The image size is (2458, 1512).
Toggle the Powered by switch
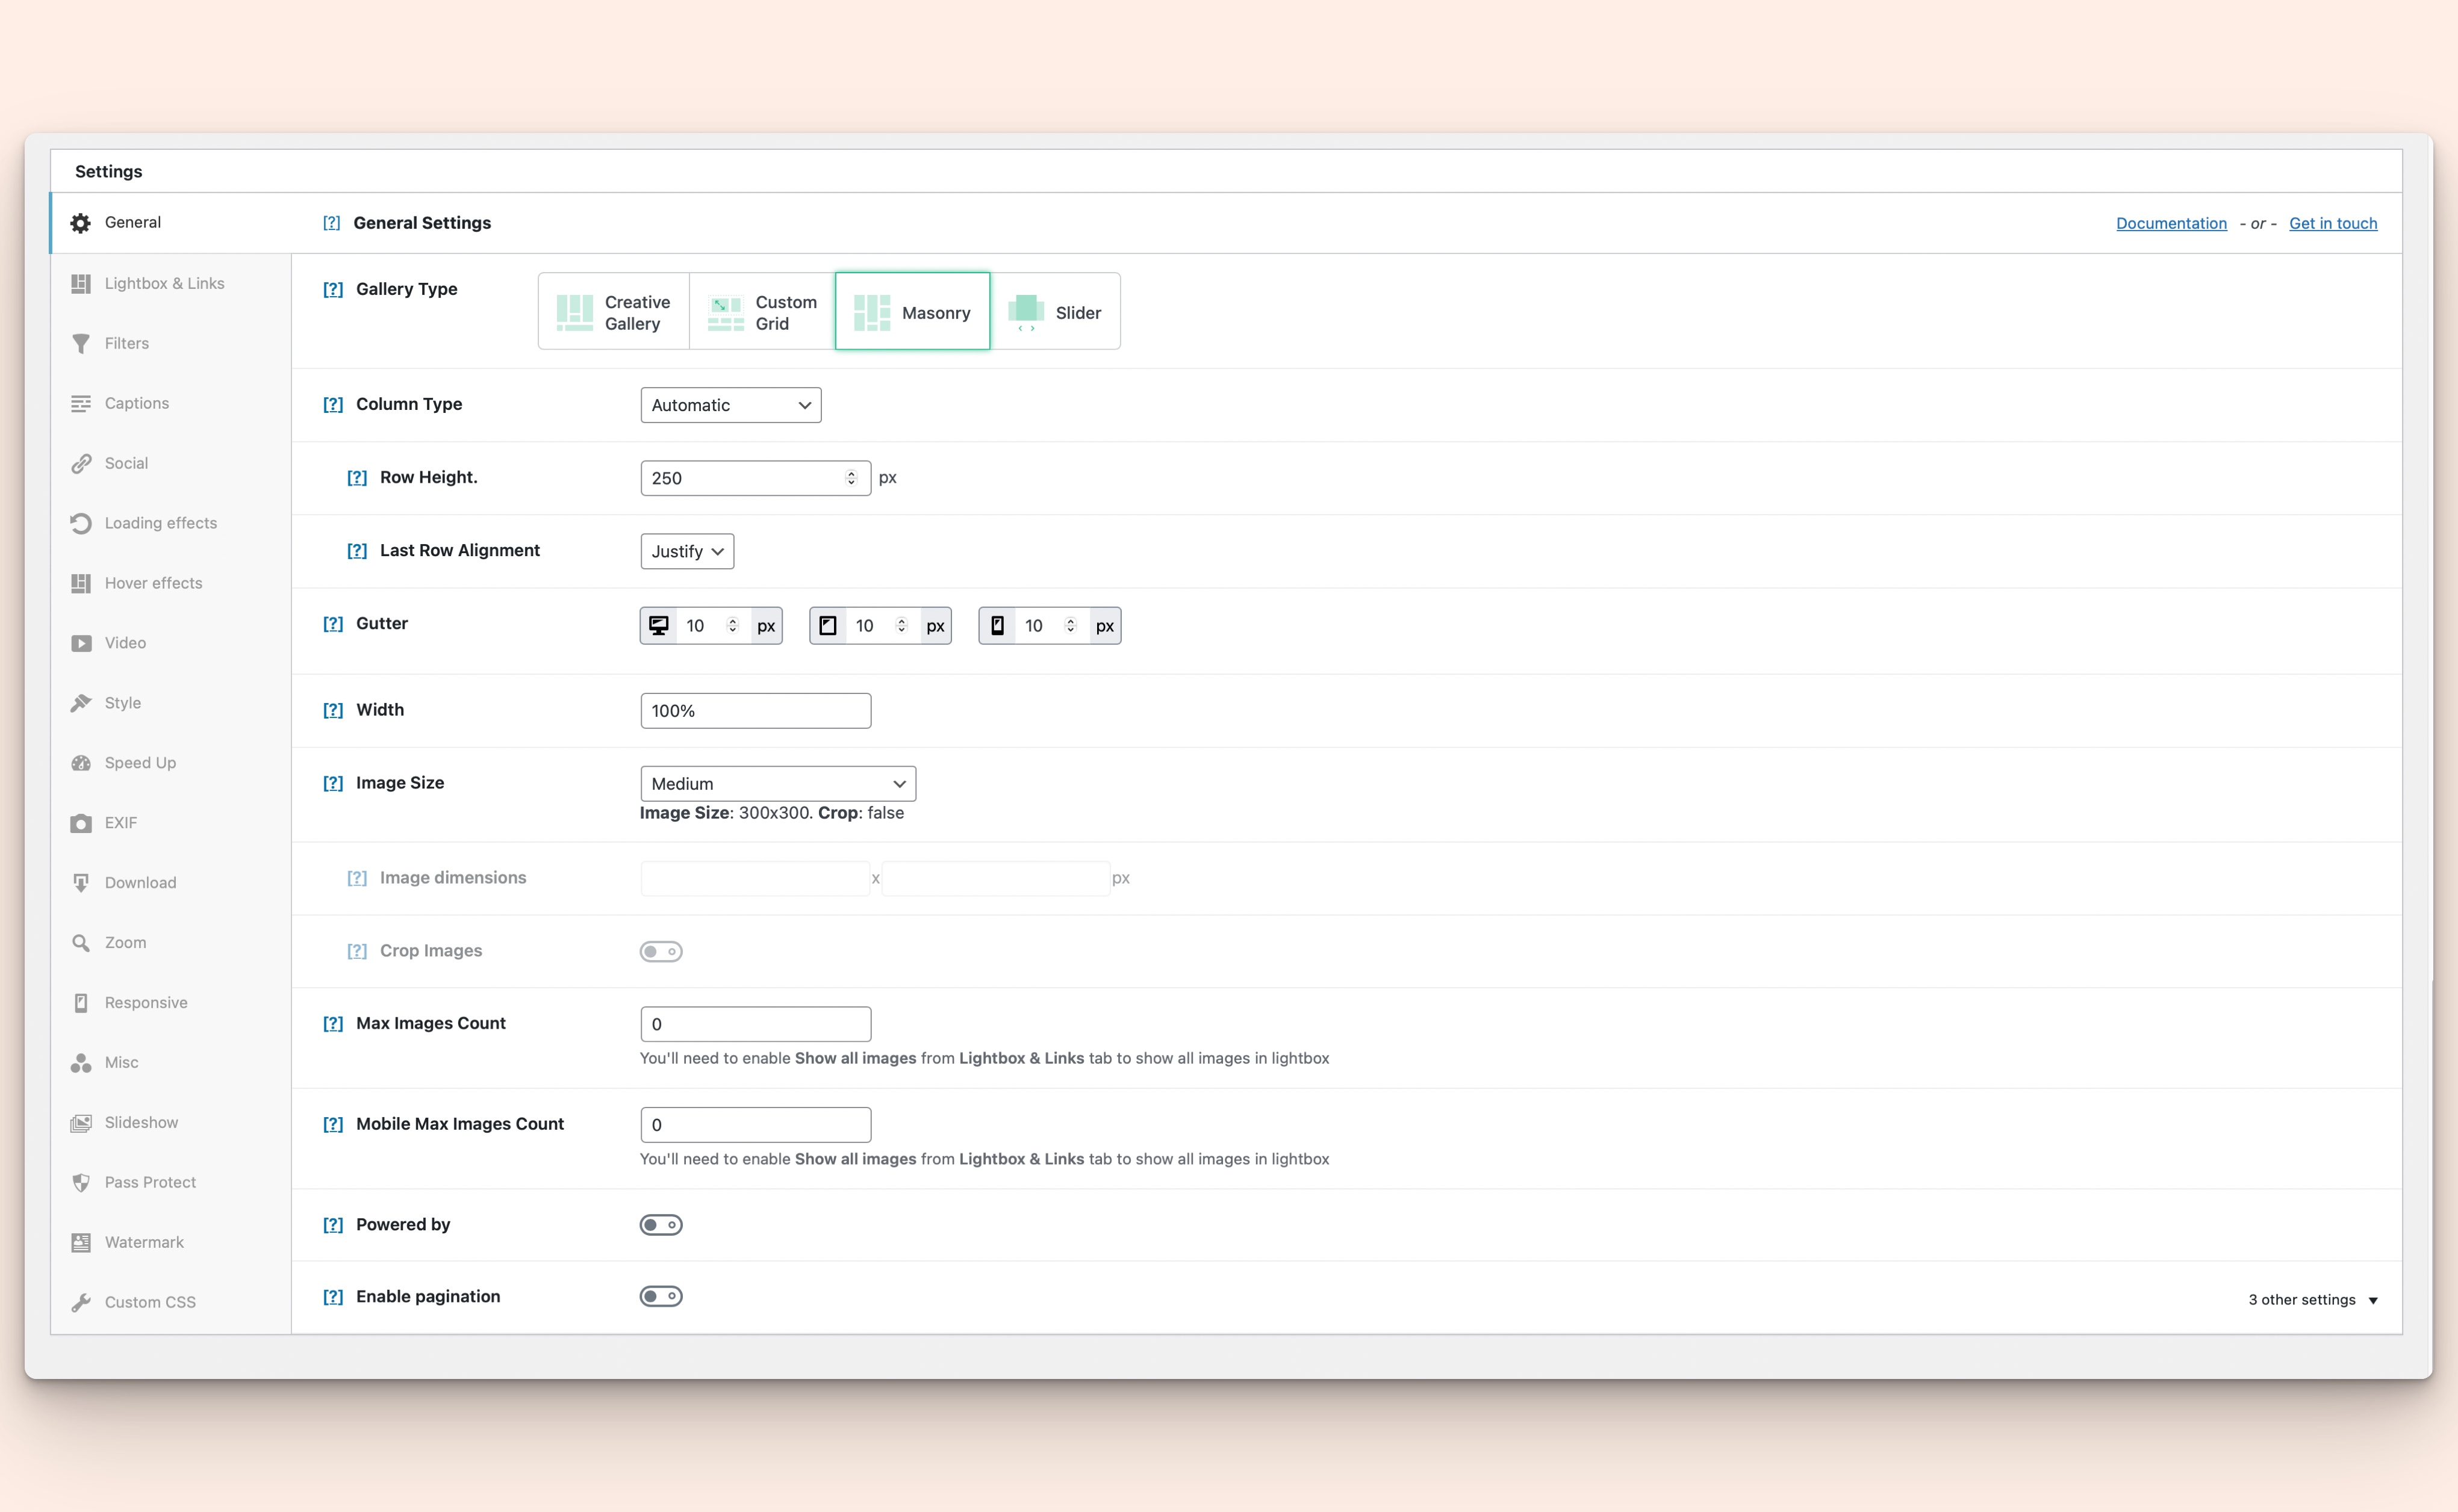click(x=660, y=1224)
